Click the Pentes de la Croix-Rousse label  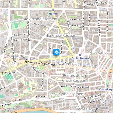(x=74, y=78)
